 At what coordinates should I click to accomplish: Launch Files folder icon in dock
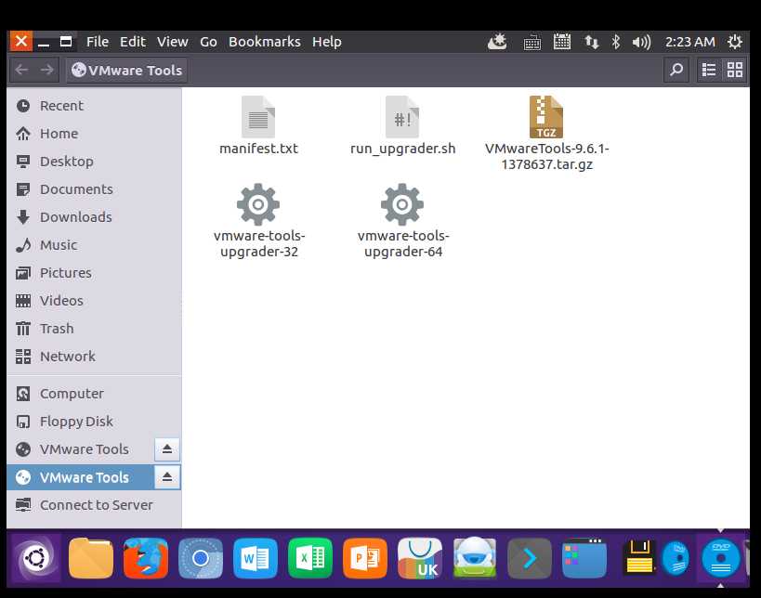(91, 558)
